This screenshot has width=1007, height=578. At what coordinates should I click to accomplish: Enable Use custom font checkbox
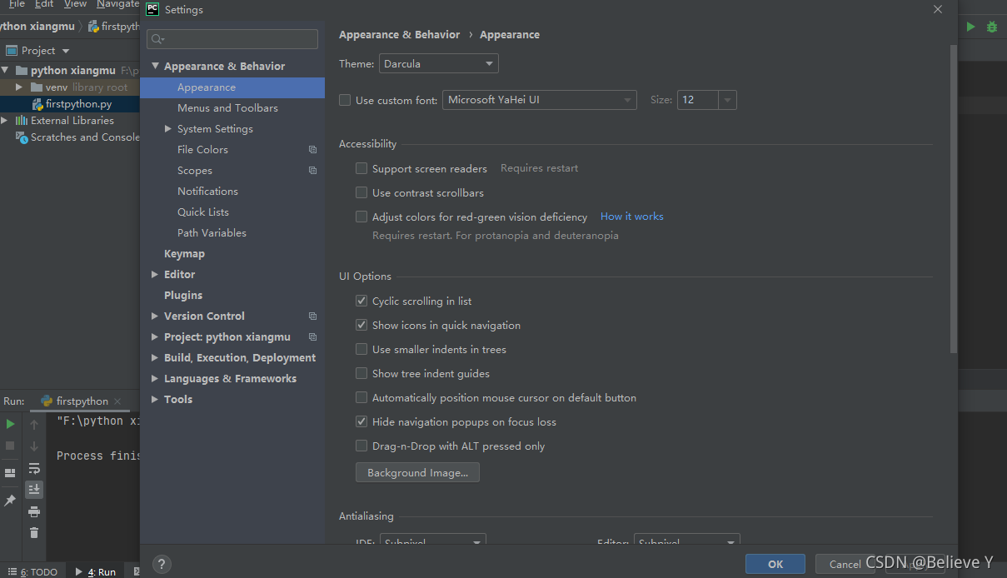coord(345,100)
